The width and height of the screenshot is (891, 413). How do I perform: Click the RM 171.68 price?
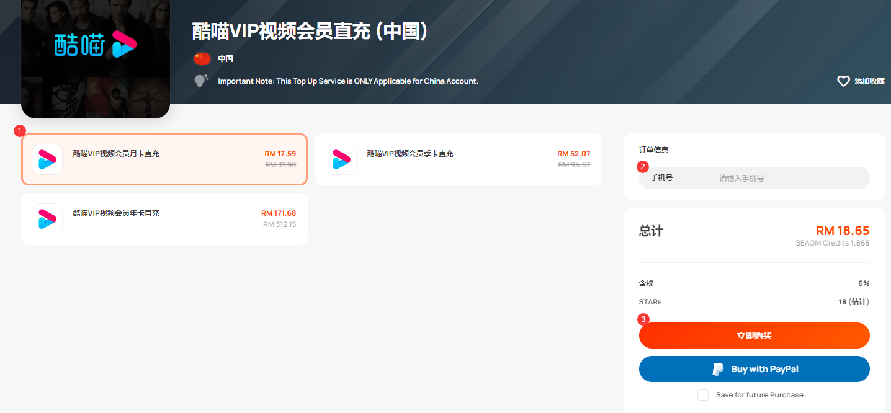point(279,213)
